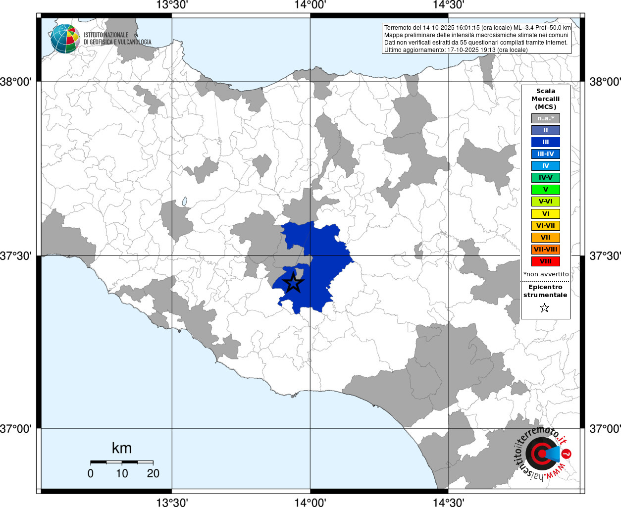Click the INGV globe logo
The image size is (621, 507).
pyautogui.click(x=65, y=39)
